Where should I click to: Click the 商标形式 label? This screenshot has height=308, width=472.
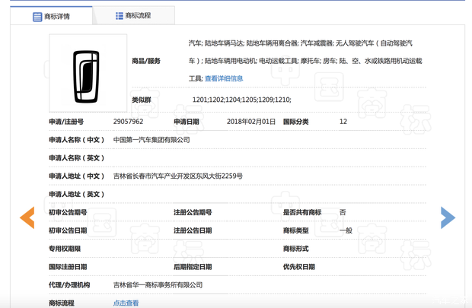[295, 249]
